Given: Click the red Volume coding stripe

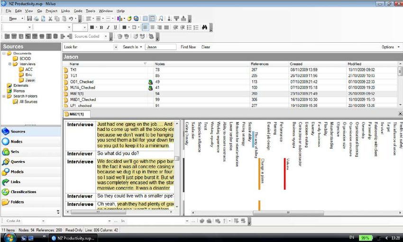Looking at the screenshot, I should (x=285, y=174).
